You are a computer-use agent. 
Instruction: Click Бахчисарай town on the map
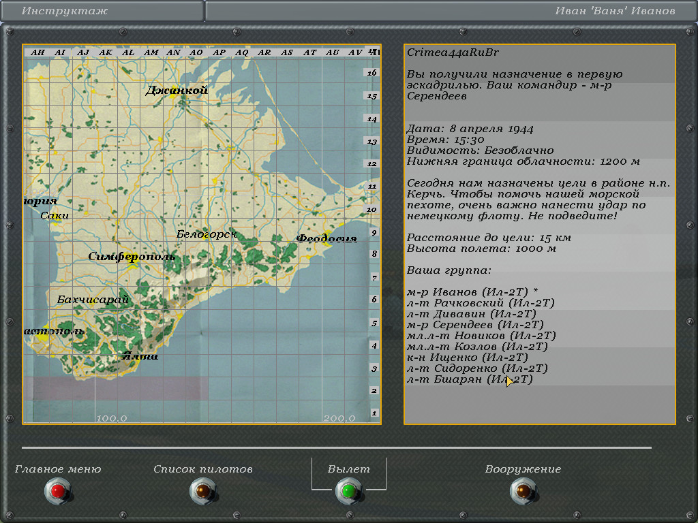93,300
